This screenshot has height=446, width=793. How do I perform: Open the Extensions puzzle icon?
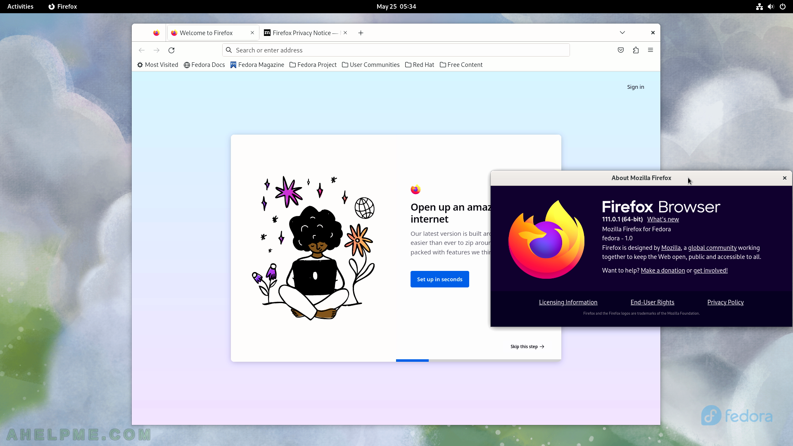click(x=636, y=50)
